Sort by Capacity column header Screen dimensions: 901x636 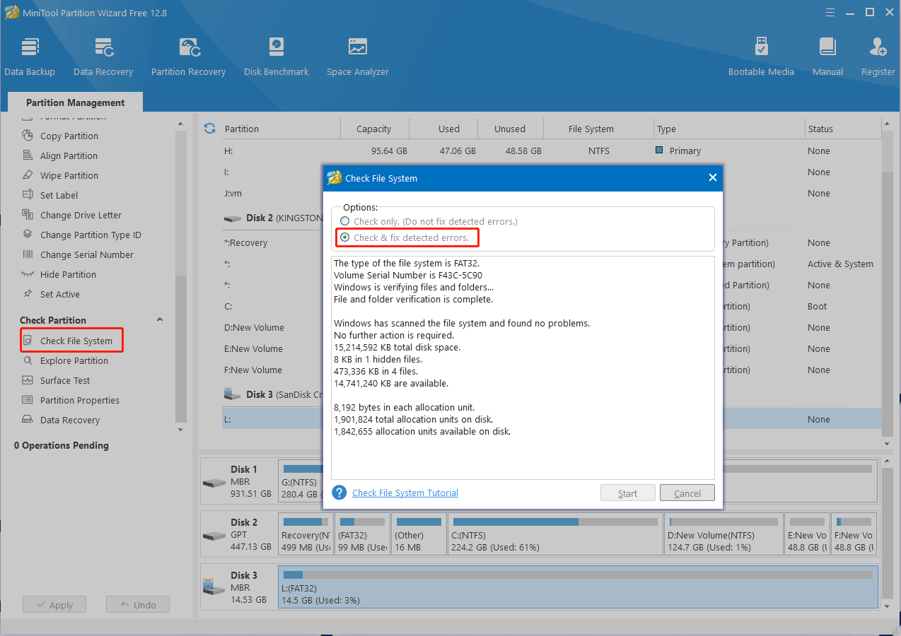[374, 129]
